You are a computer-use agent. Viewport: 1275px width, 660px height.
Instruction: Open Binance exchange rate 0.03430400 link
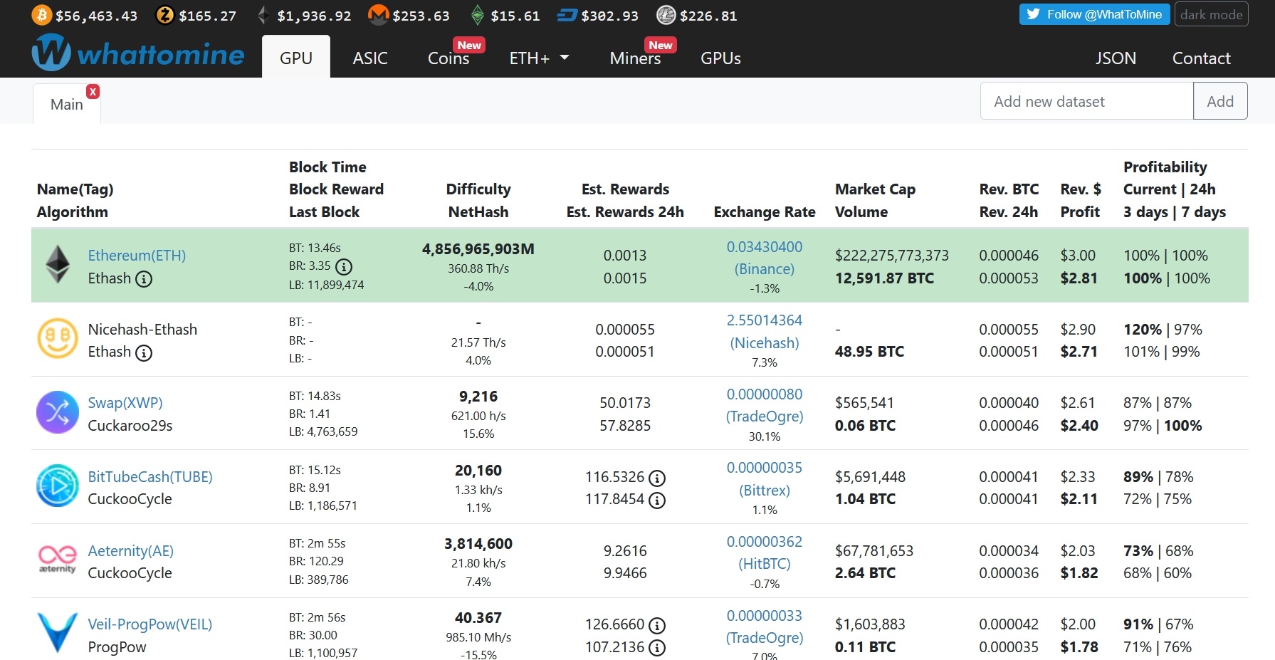click(x=765, y=258)
